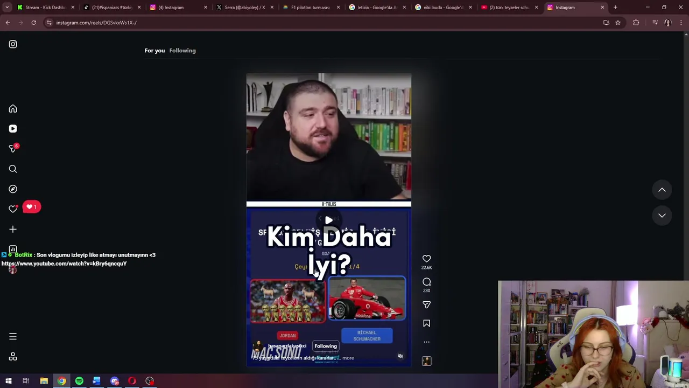Viewport: 689px width, 388px height.
Task: Open reel comments bubble icon
Action: (426, 282)
